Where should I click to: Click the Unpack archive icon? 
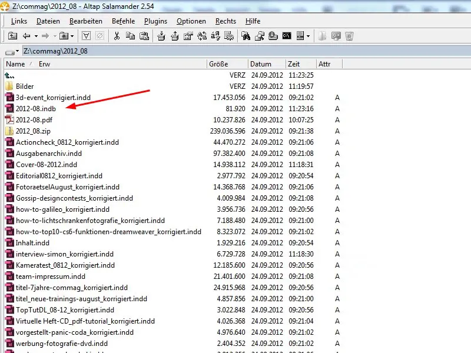click(x=174, y=36)
